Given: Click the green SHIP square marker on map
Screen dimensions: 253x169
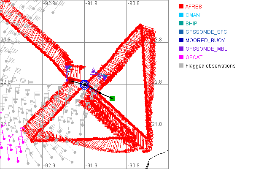Looking at the screenshot, I should coord(112,98).
